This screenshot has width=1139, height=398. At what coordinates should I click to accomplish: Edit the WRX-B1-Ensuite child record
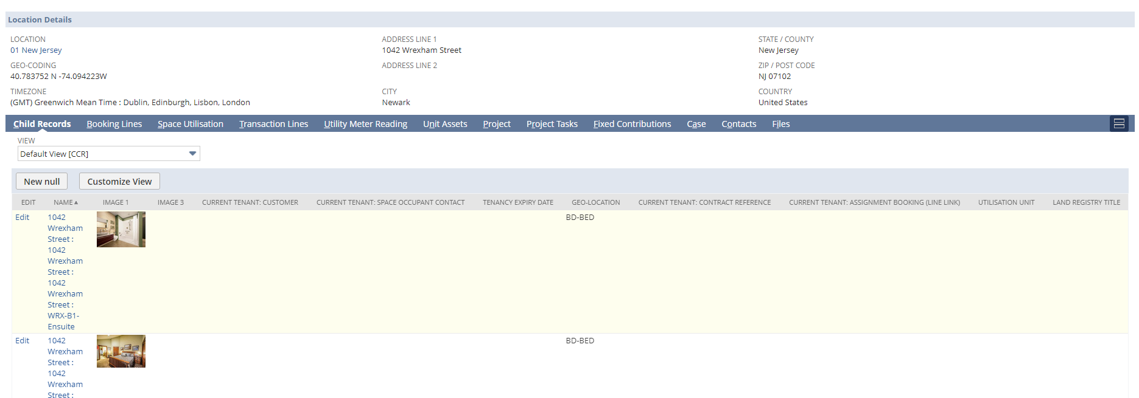(23, 218)
